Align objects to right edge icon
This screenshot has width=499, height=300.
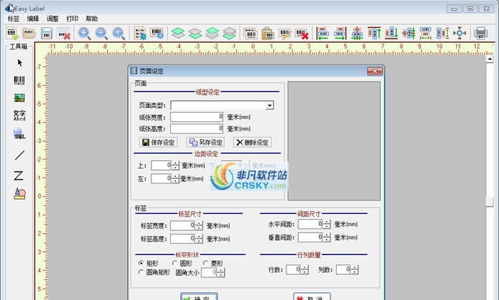(340, 33)
